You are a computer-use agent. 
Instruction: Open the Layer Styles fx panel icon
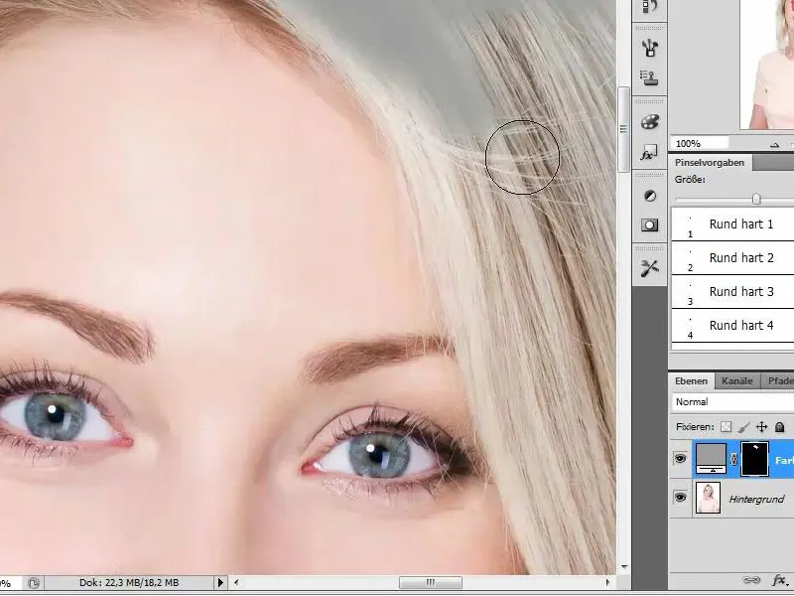[649, 154]
